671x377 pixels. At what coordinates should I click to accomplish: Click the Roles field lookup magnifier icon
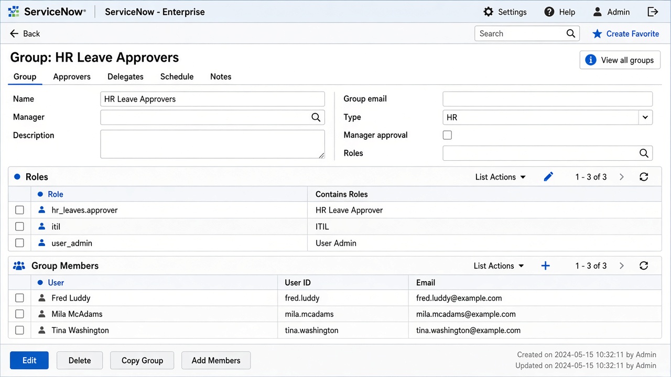tap(644, 153)
